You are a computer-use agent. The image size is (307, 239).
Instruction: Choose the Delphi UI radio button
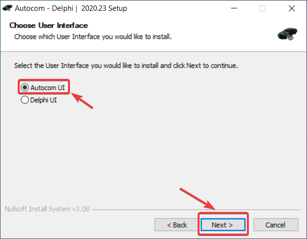(x=25, y=100)
